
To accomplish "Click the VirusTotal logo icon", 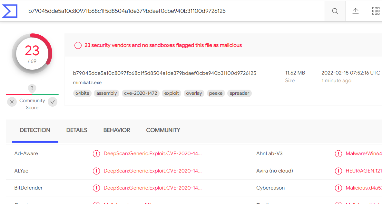I will [10, 11].
